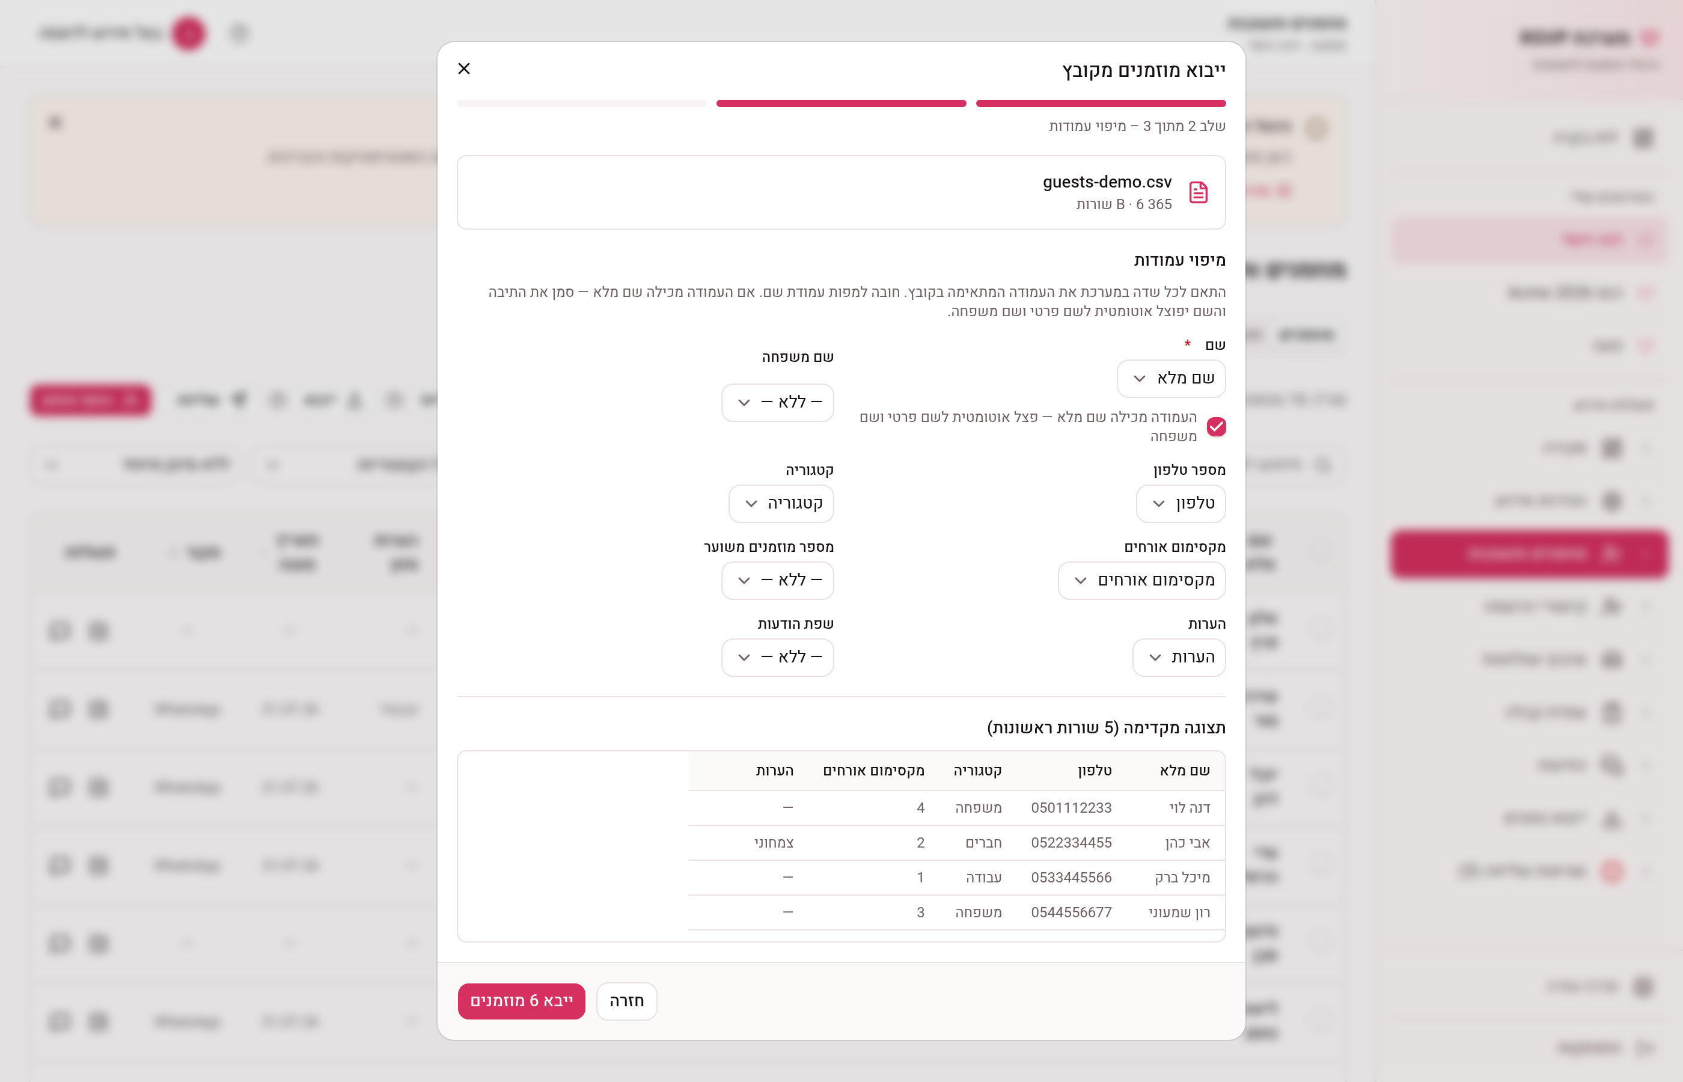Screen dimensions: 1683x1082
Task: Click the guests-demo.csv file icon
Action: (1199, 192)
